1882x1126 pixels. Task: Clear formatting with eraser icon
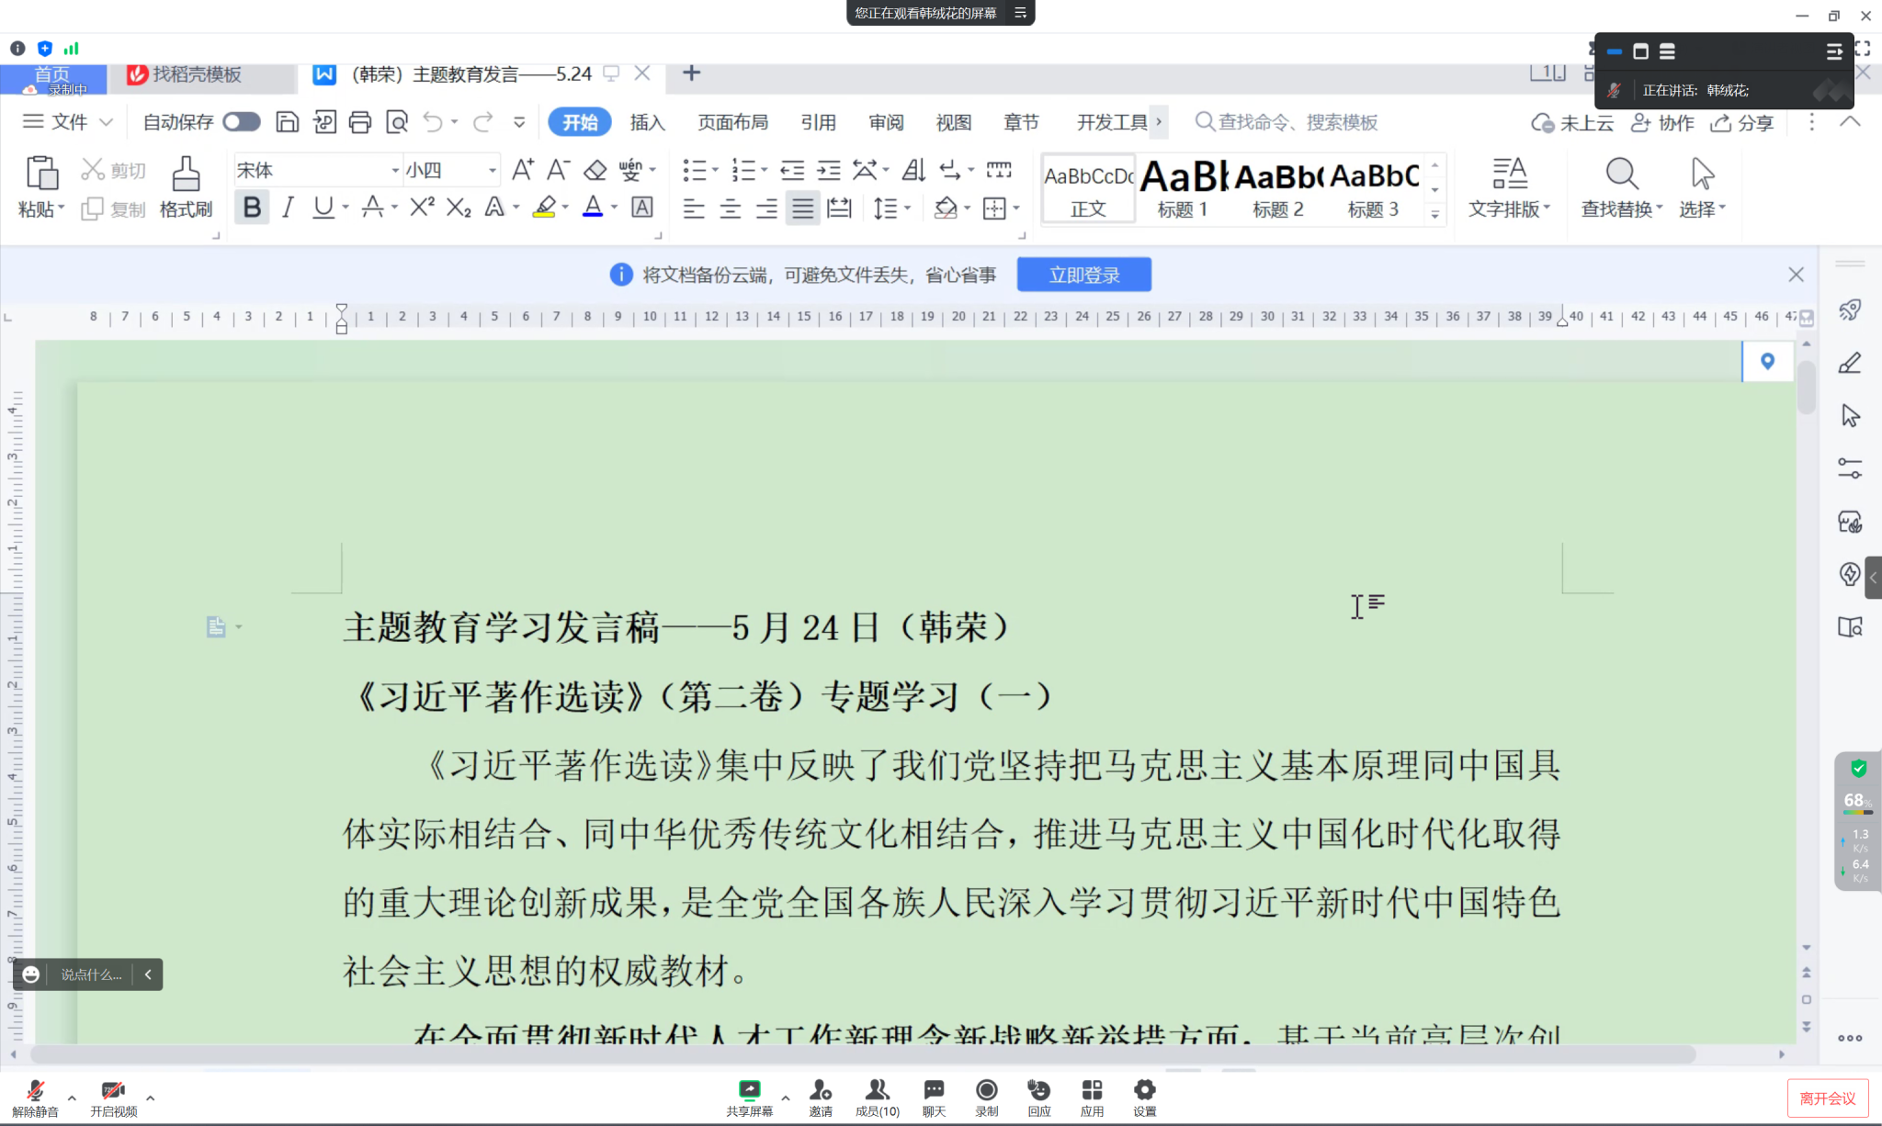pyautogui.click(x=595, y=170)
